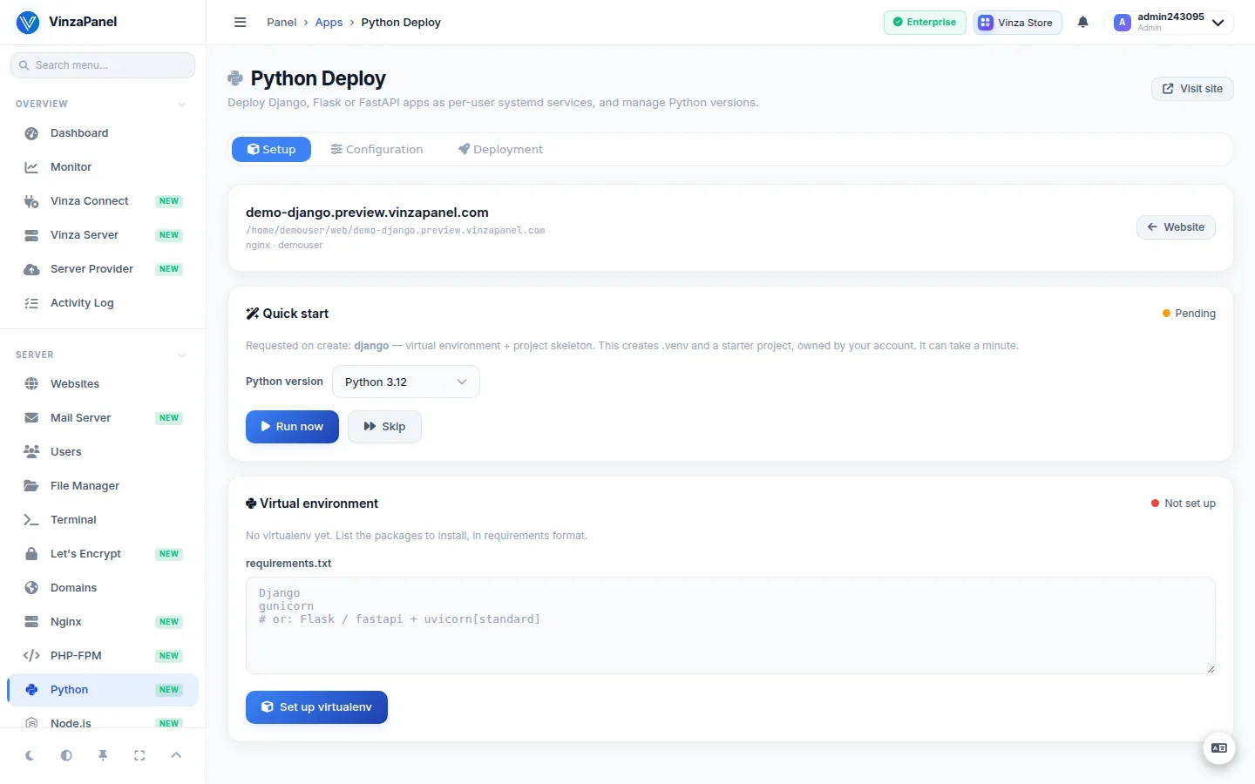Collapse the SERVER sidebar section
The height and width of the screenshot is (784, 1255).
coord(101,355)
